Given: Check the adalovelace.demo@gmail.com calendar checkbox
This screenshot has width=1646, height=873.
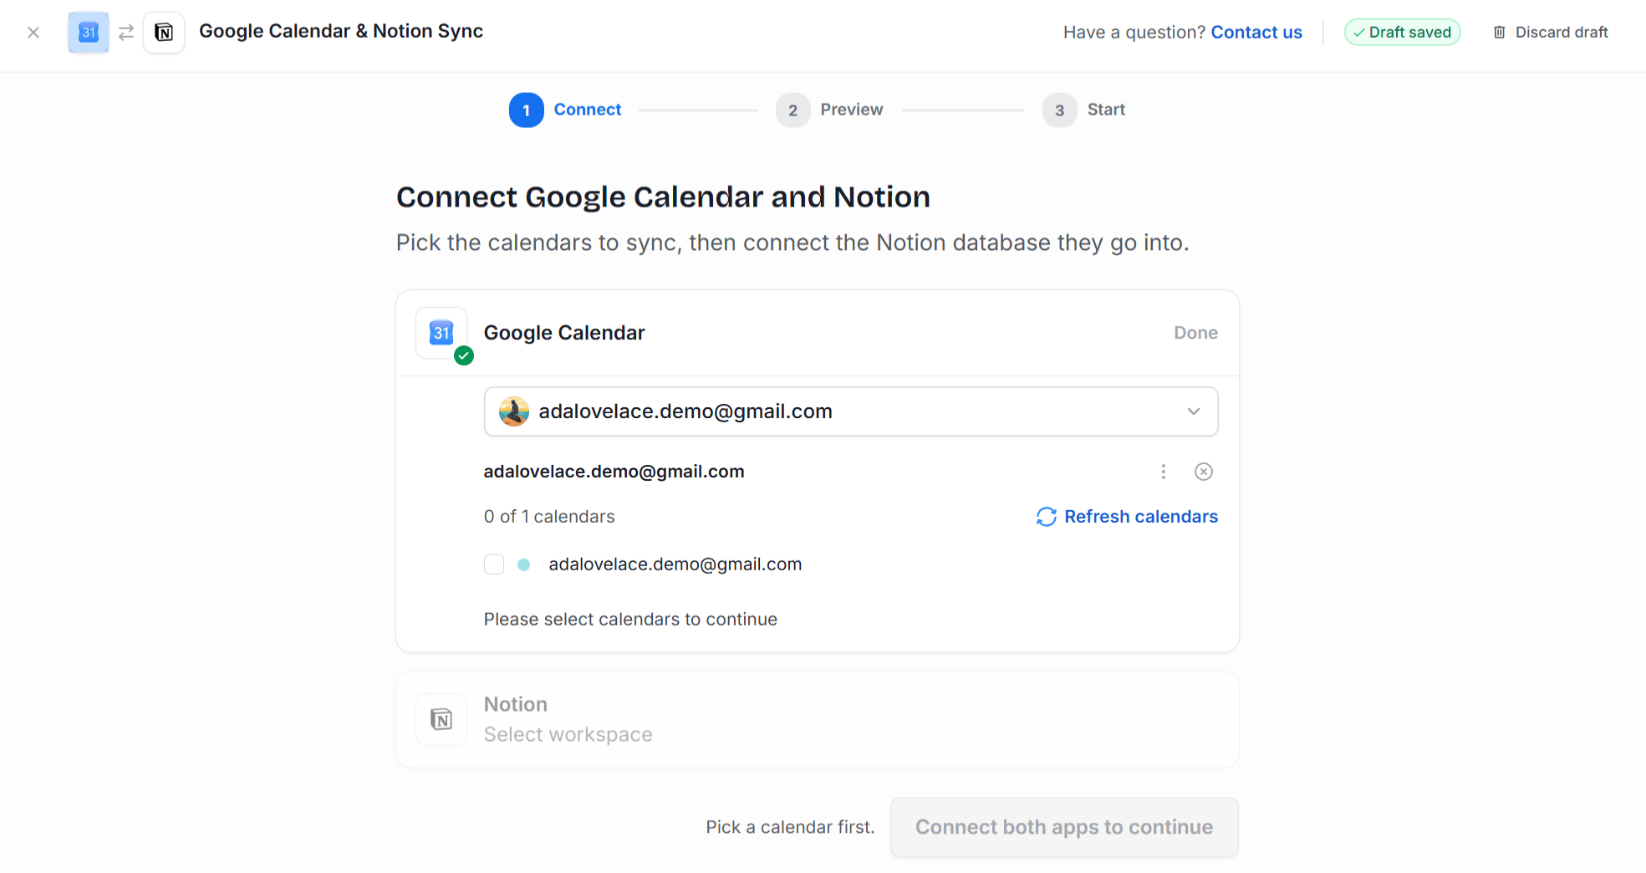Looking at the screenshot, I should point(494,564).
